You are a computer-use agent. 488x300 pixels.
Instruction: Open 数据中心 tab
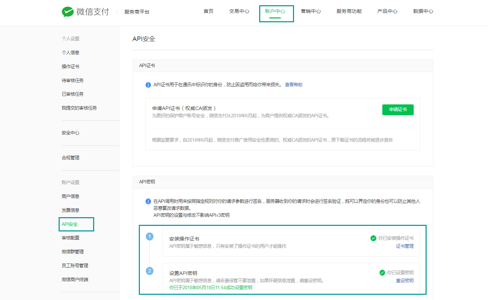(x=423, y=11)
